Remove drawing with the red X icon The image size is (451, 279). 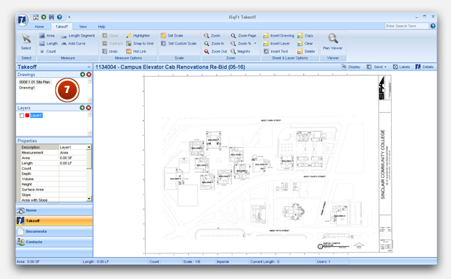click(89, 75)
